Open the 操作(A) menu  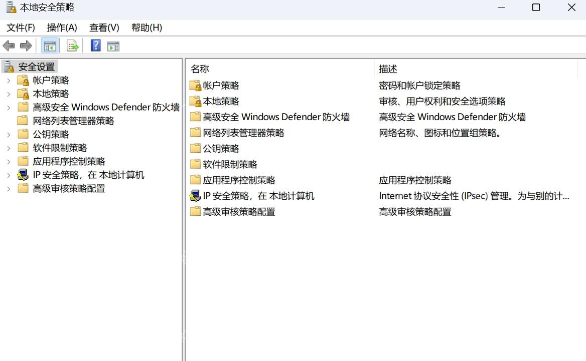tap(62, 28)
